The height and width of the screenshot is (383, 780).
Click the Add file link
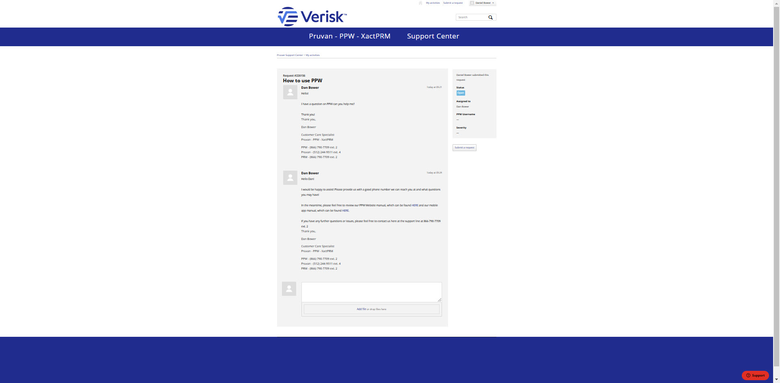click(x=361, y=309)
